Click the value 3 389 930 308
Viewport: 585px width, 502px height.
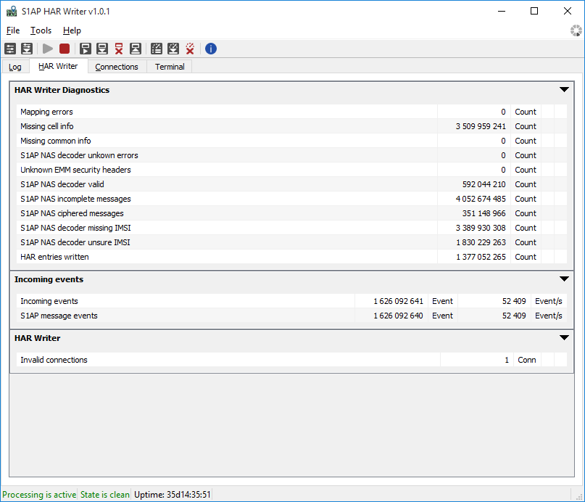(481, 228)
